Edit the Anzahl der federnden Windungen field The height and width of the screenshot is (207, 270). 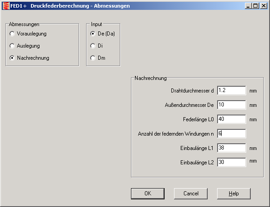pos(231,134)
